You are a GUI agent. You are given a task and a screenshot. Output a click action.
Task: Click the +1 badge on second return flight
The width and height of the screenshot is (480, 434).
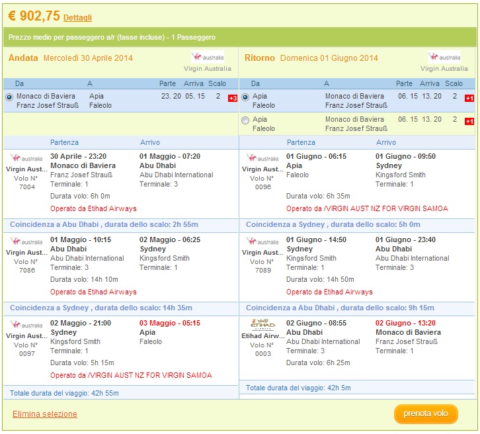[x=469, y=122]
